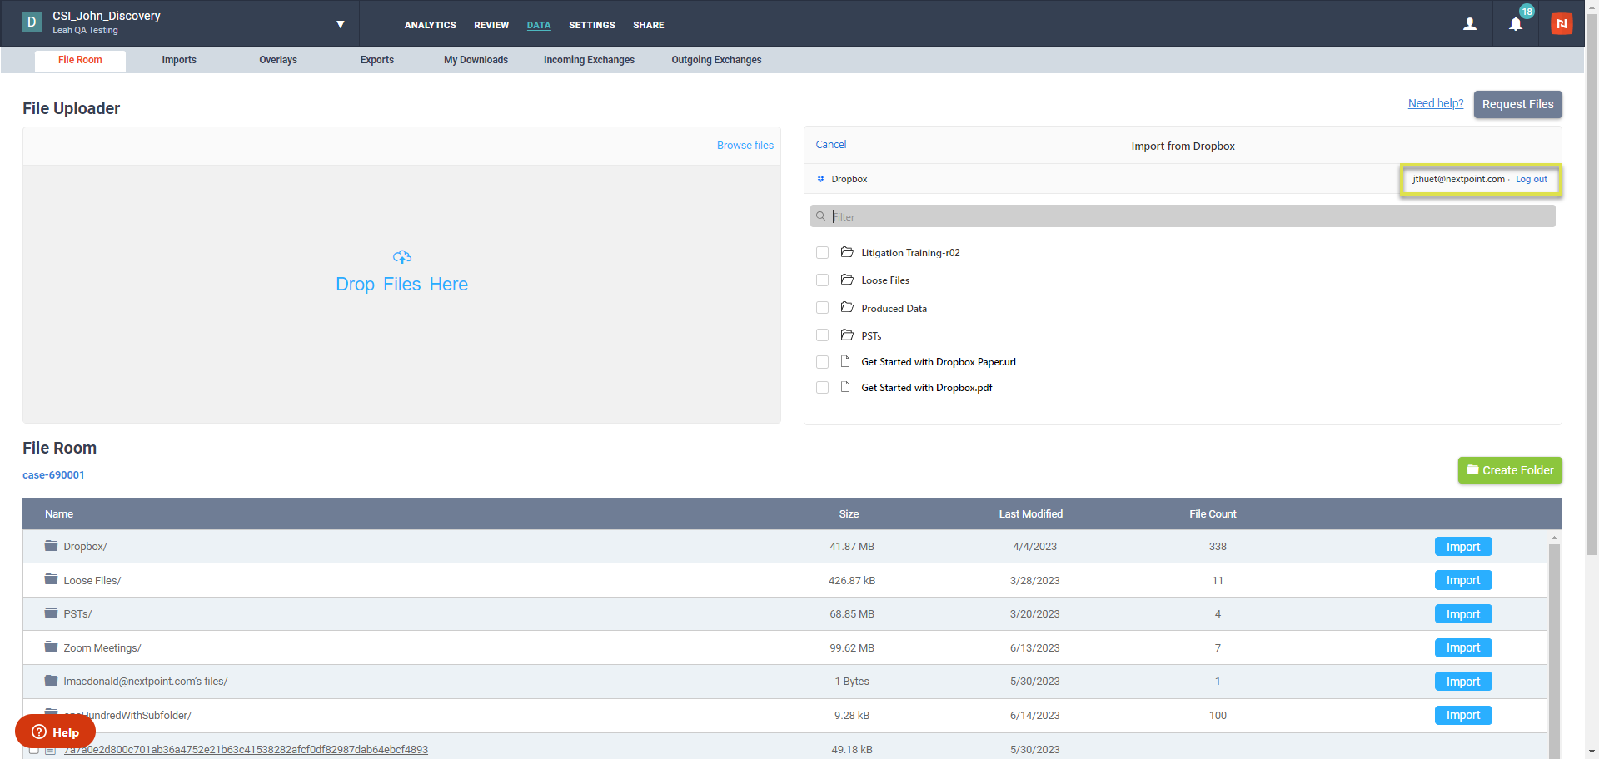Click the Need help? link
The width and height of the screenshot is (1599, 759).
(1436, 103)
